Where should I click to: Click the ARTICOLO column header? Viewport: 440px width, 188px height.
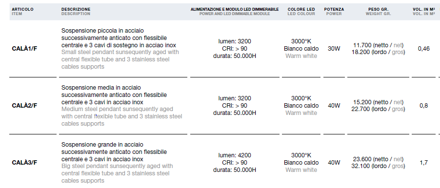[x=22, y=10]
